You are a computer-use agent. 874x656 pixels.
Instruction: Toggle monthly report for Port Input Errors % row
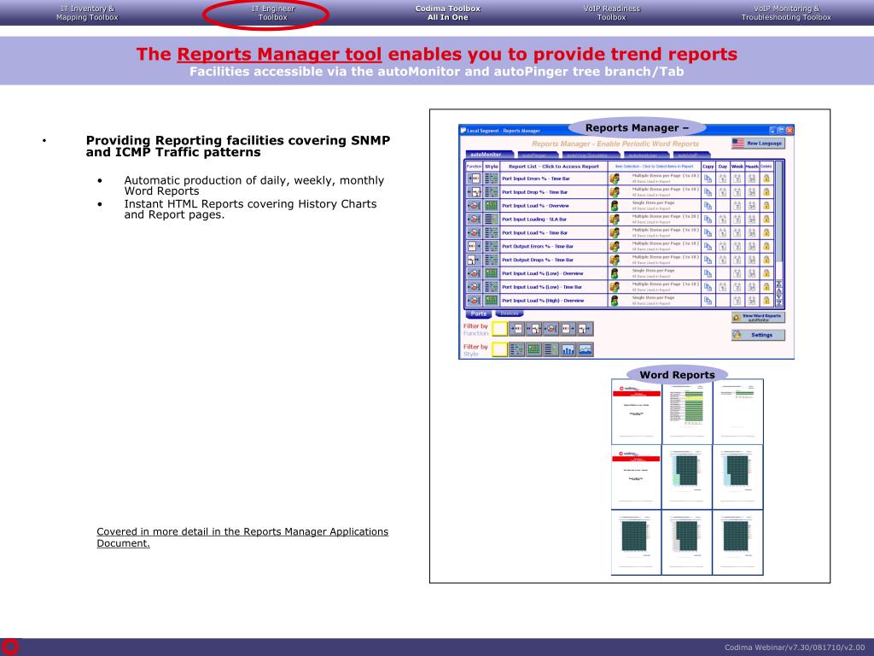click(x=751, y=179)
